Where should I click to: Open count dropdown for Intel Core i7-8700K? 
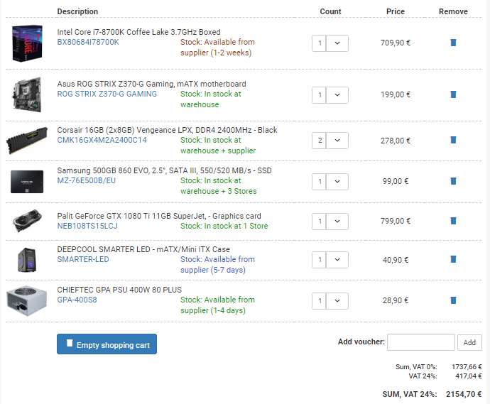(337, 43)
